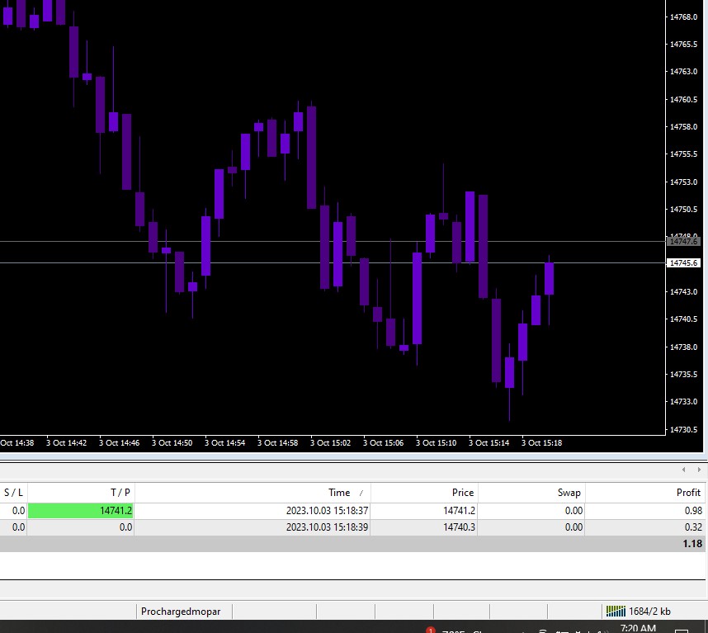The height and width of the screenshot is (633, 708).
Task: Click the red notification badge on the taskbar
Action: pos(430,630)
